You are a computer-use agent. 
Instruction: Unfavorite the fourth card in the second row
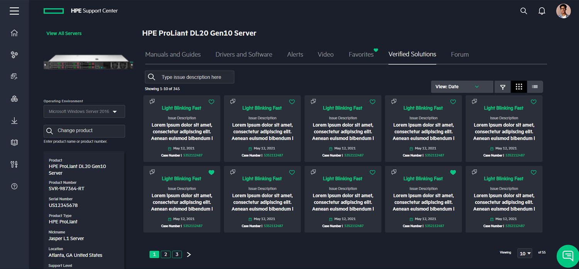pos(453,172)
